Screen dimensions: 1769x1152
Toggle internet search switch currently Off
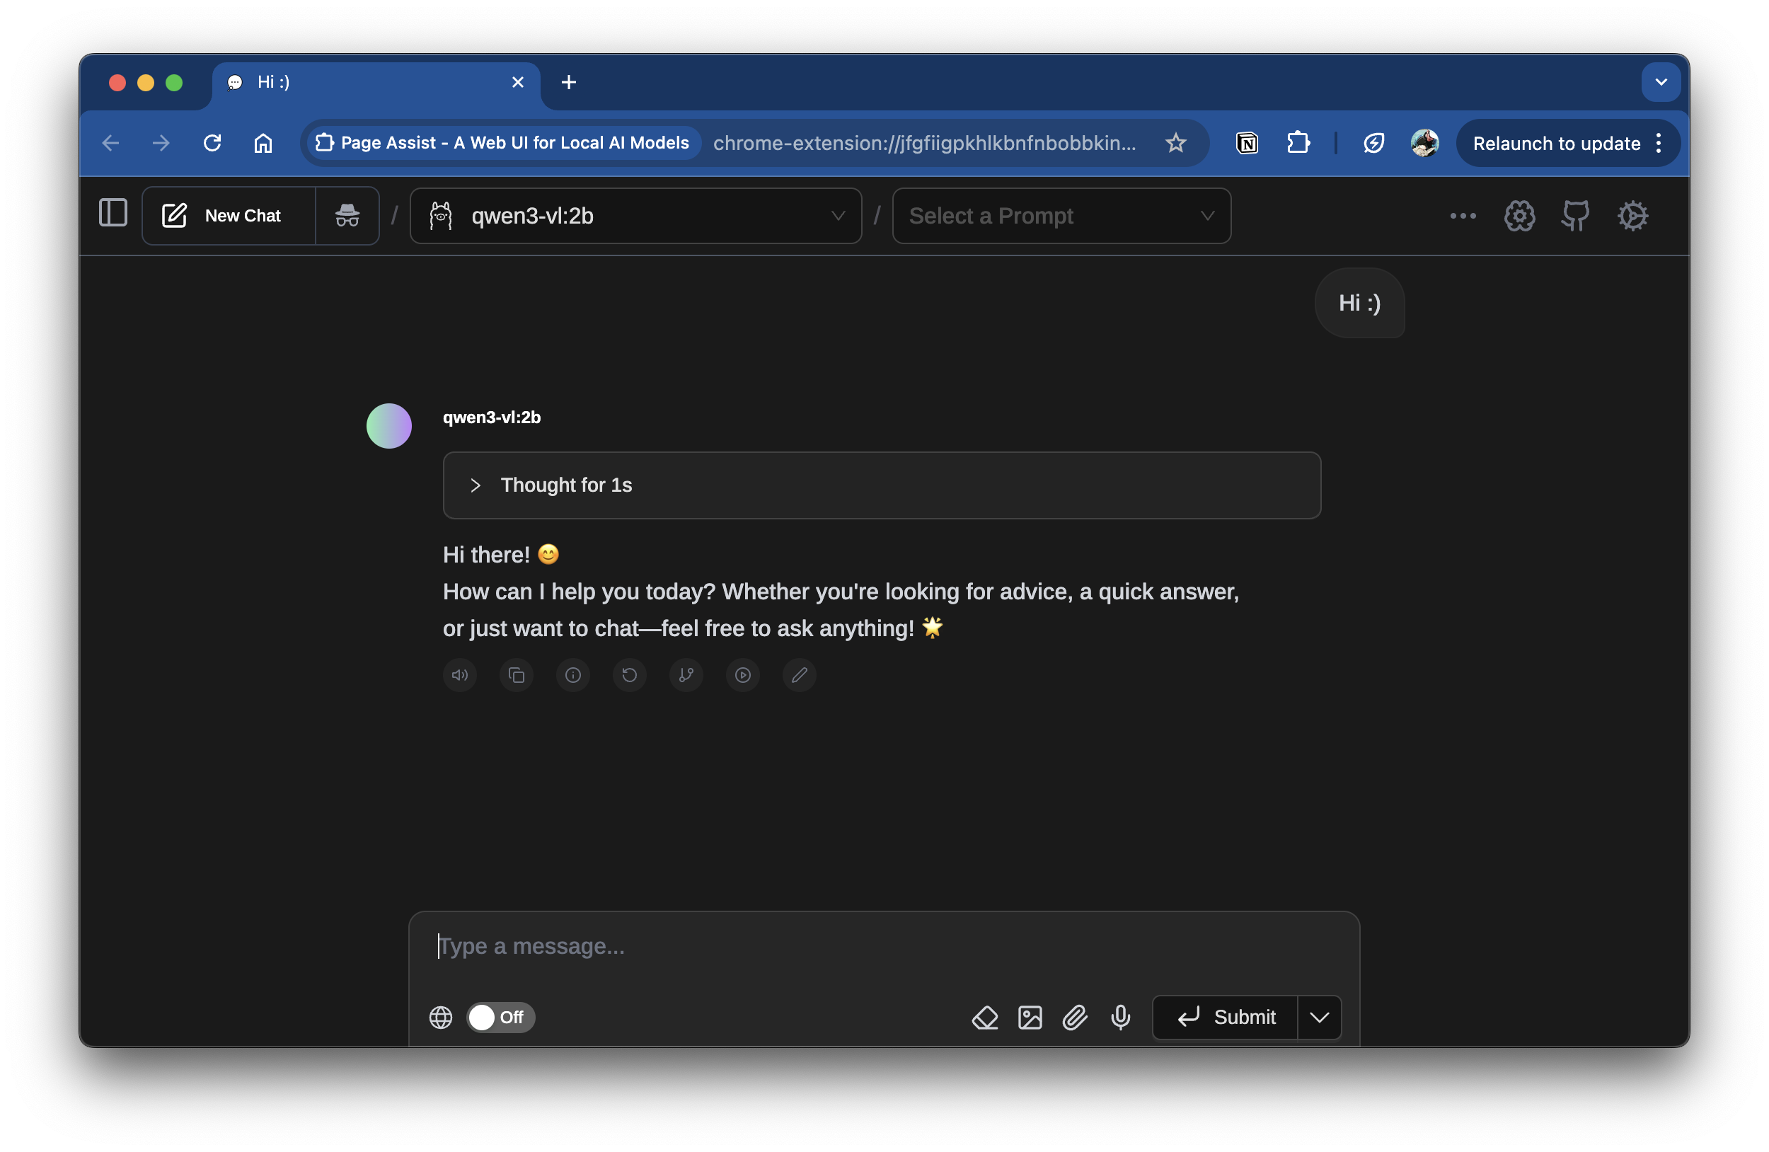pos(500,1017)
